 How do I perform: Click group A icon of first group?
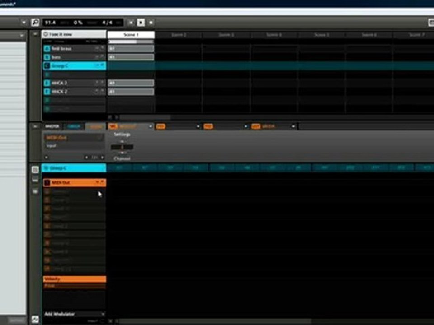click(x=47, y=49)
